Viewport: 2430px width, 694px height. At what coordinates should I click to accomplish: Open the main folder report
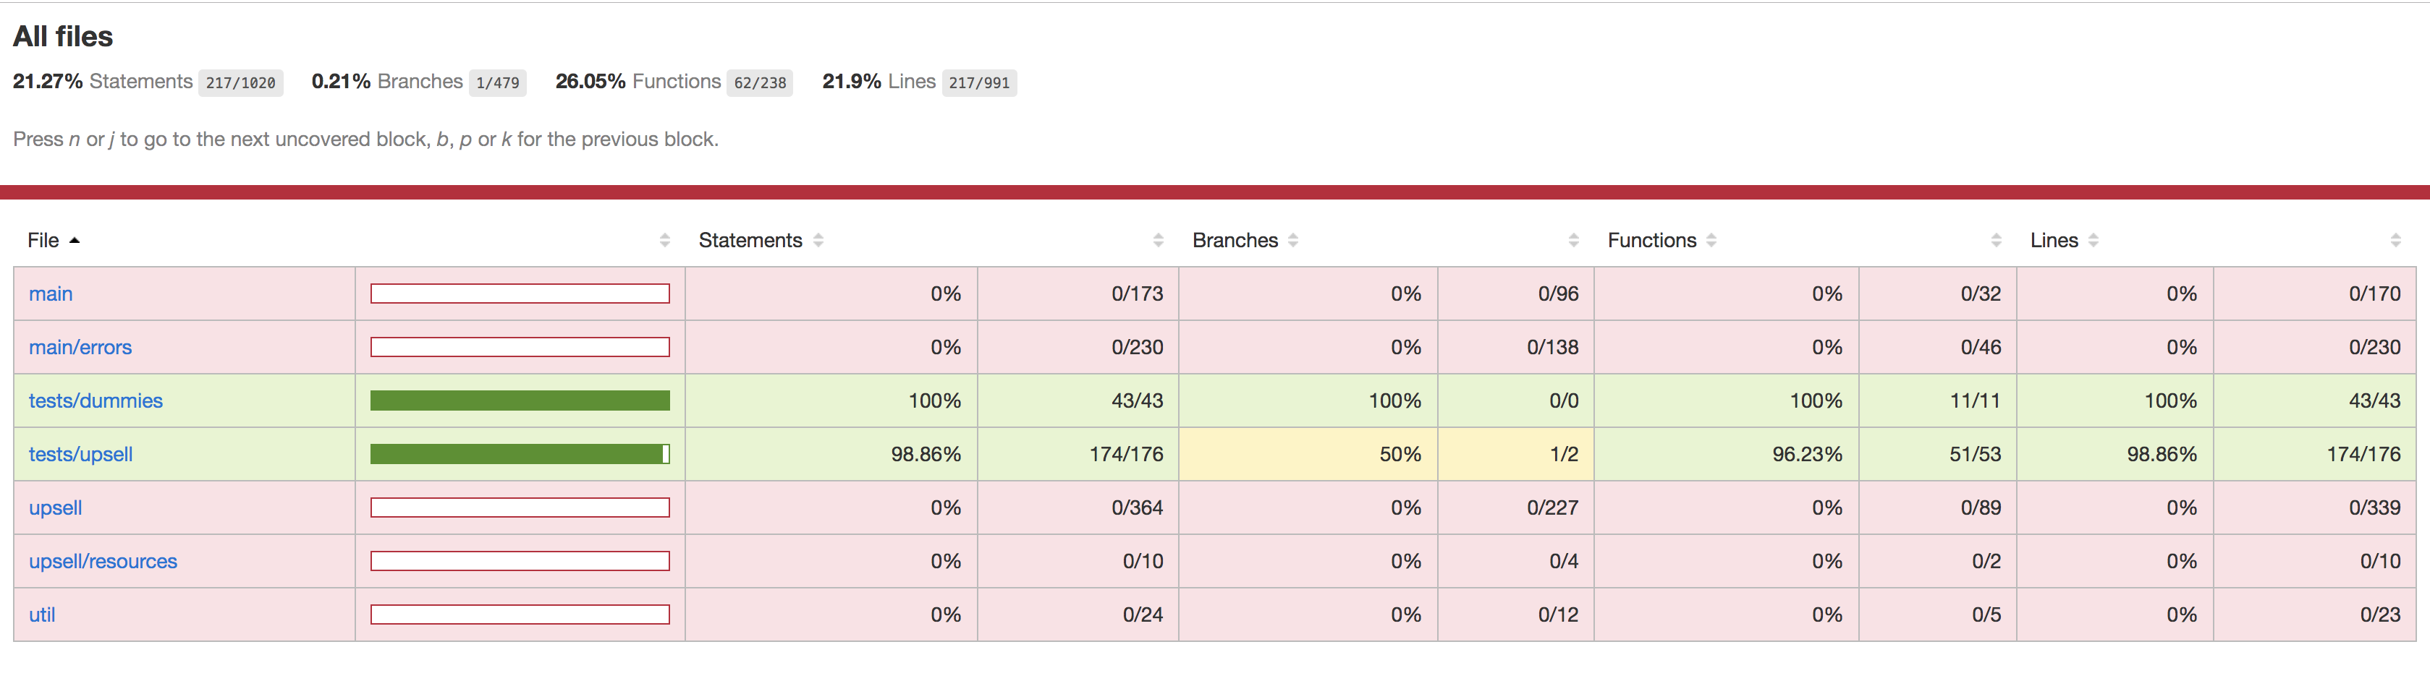(51, 294)
